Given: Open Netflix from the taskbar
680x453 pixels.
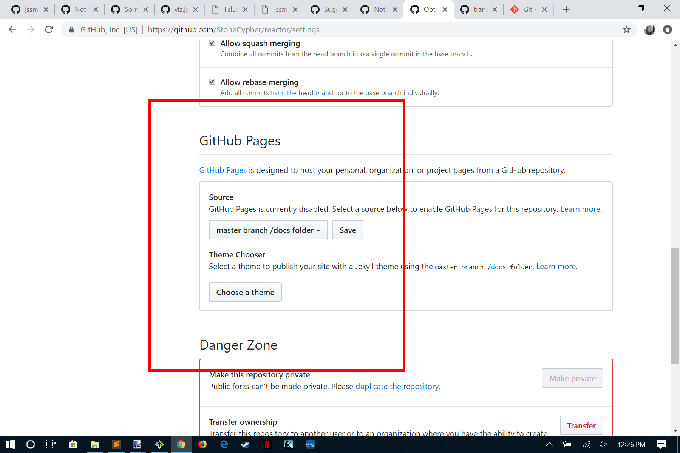Looking at the screenshot, I should pyautogui.click(x=267, y=444).
